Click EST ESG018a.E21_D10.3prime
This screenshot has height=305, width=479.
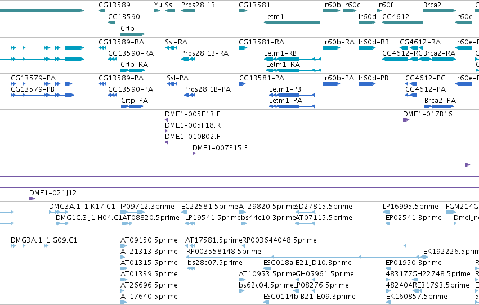267,268
